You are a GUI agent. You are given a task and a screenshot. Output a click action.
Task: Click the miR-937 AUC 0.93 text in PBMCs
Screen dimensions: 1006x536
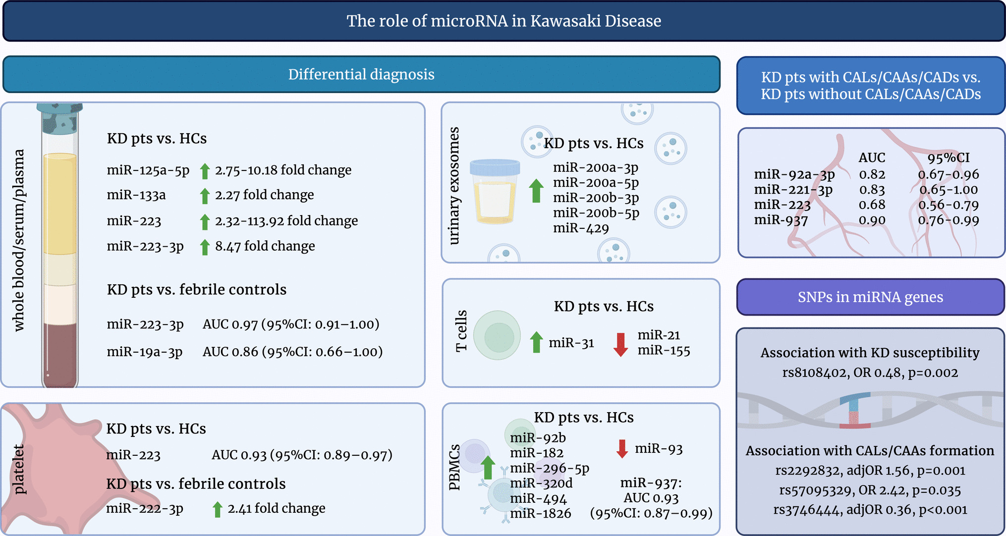click(651, 498)
